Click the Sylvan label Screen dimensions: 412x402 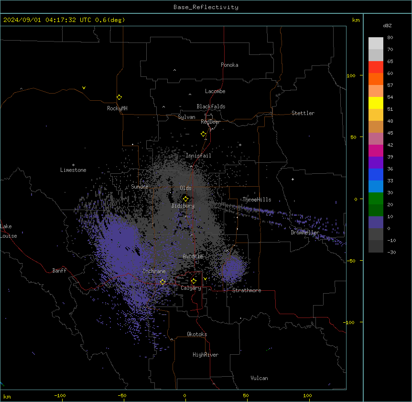tap(186, 117)
